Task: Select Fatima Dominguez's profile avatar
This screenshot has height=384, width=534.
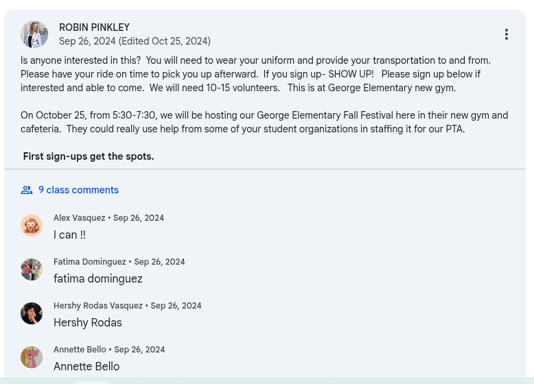Action: 32,269
